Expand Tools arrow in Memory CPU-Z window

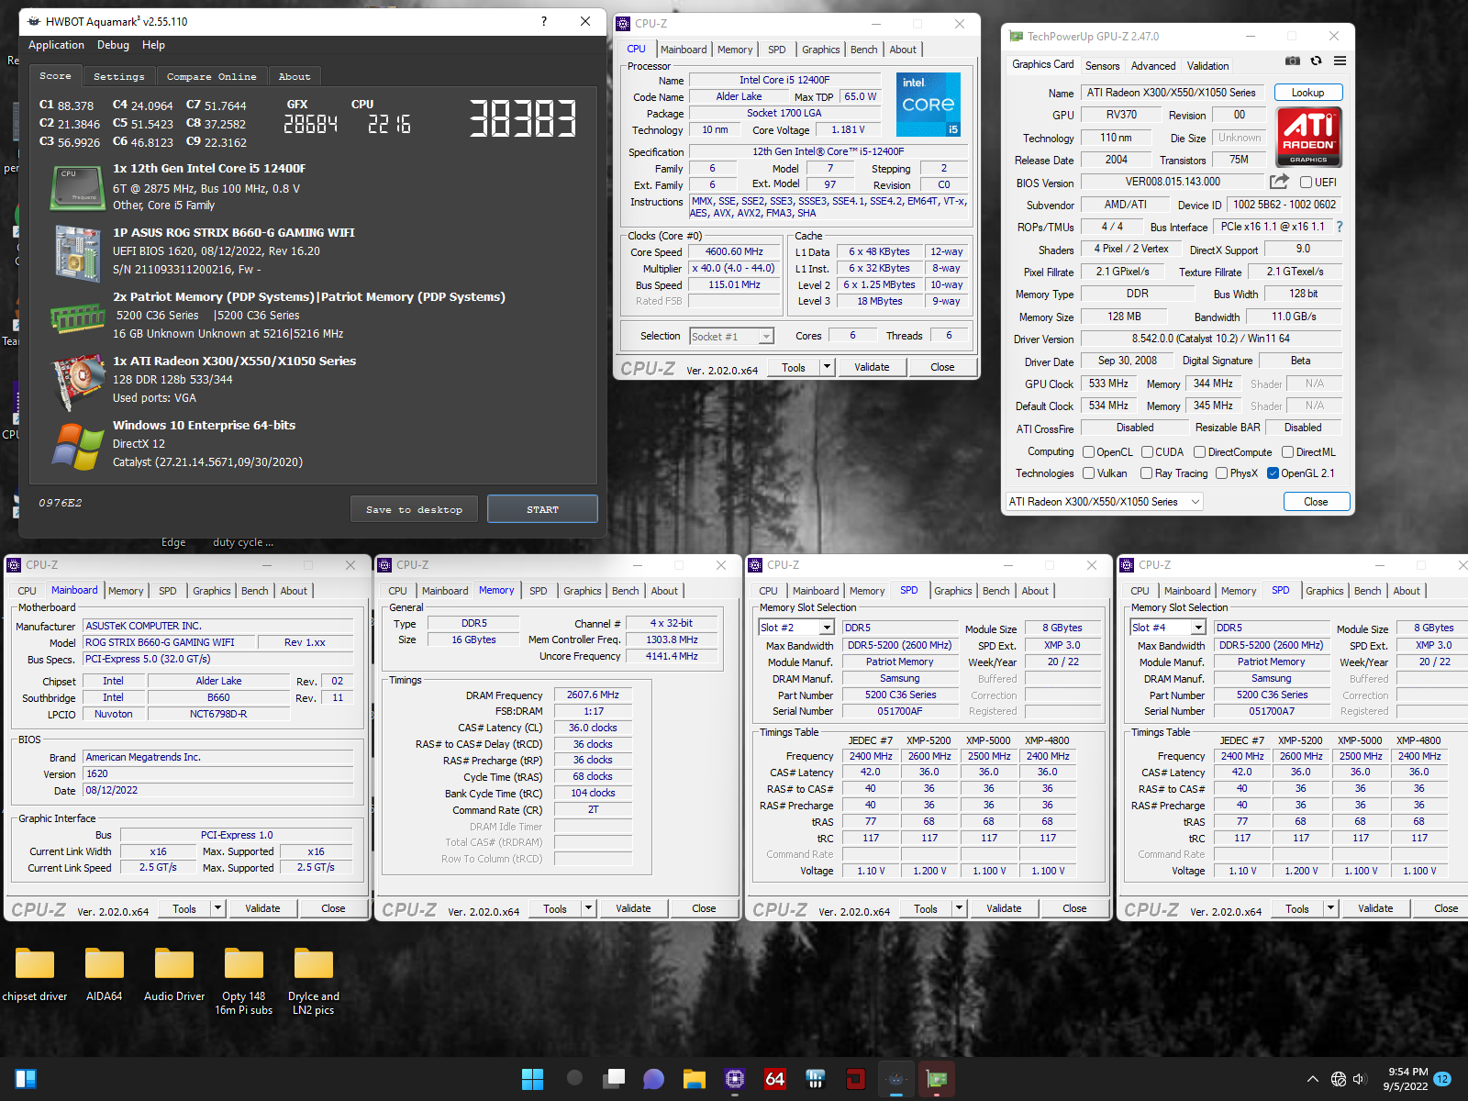pos(588,908)
